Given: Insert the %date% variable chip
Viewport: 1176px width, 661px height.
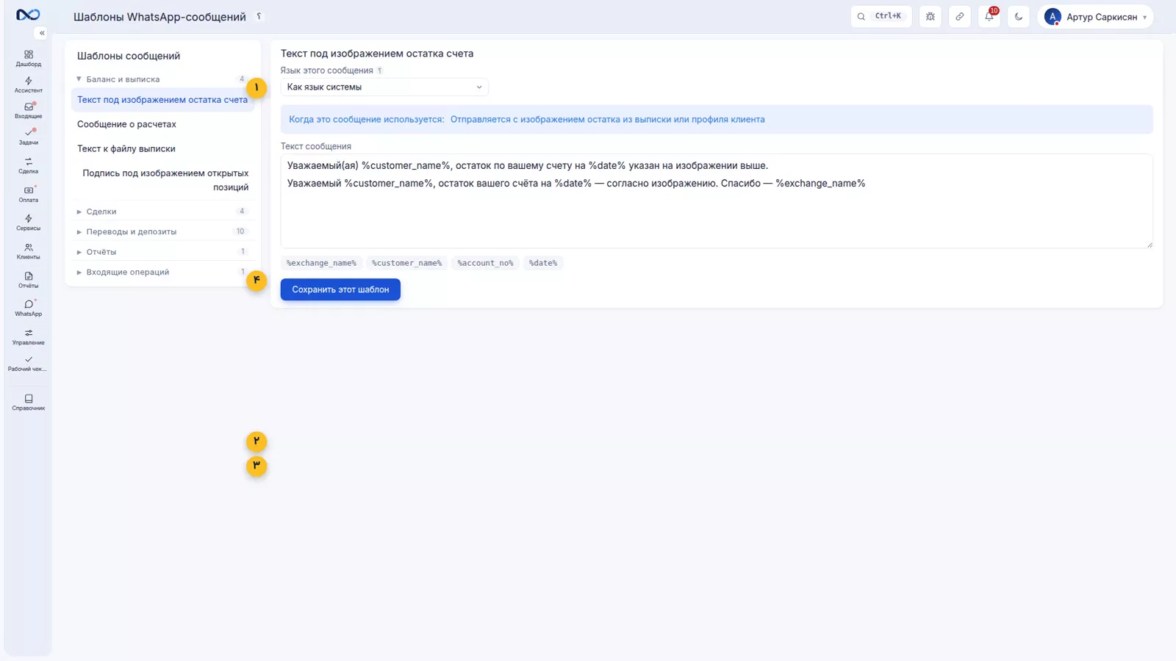Looking at the screenshot, I should pos(543,263).
